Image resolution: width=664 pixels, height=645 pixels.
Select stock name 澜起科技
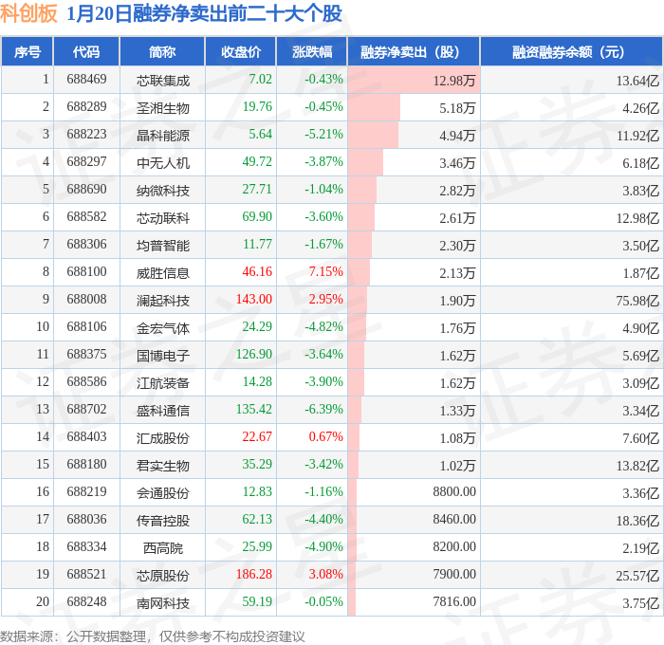(162, 301)
